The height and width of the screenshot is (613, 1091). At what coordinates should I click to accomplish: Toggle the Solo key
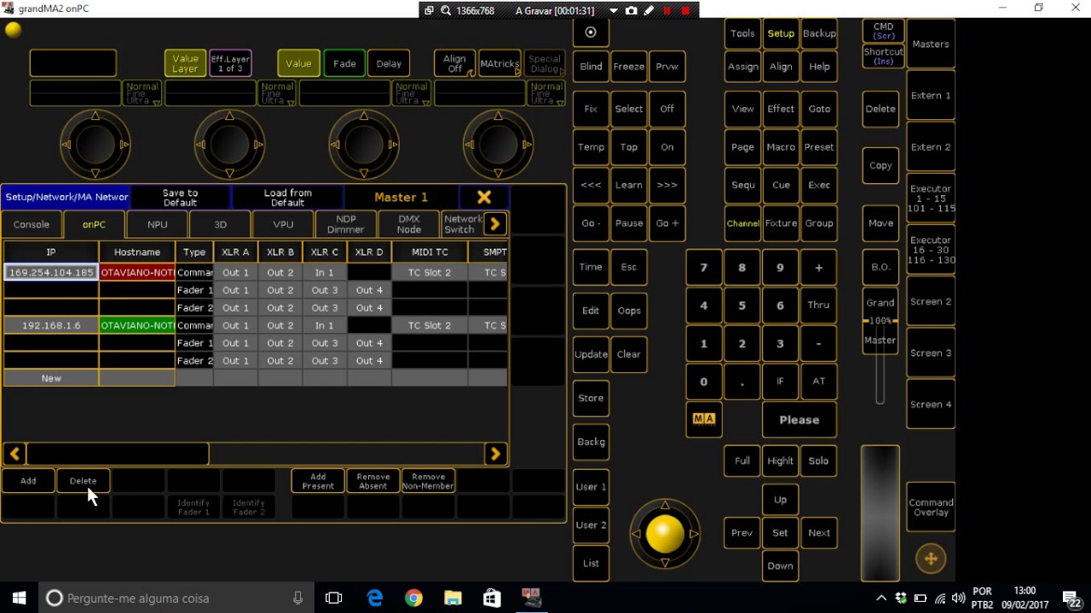pos(818,461)
